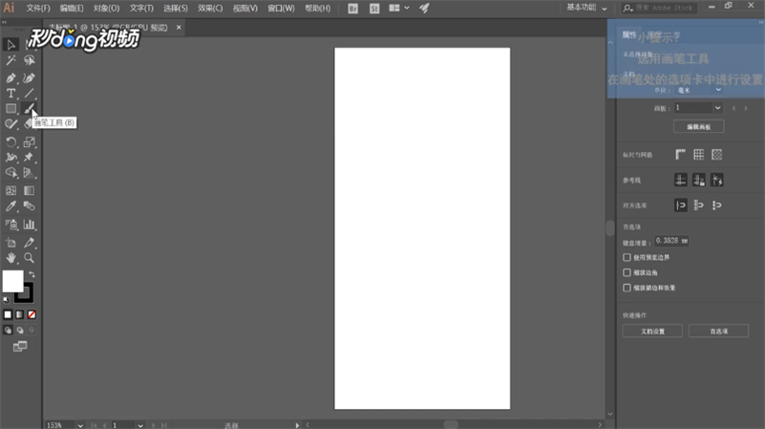
Task: Select the Zoom tool
Action: [x=30, y=258]
